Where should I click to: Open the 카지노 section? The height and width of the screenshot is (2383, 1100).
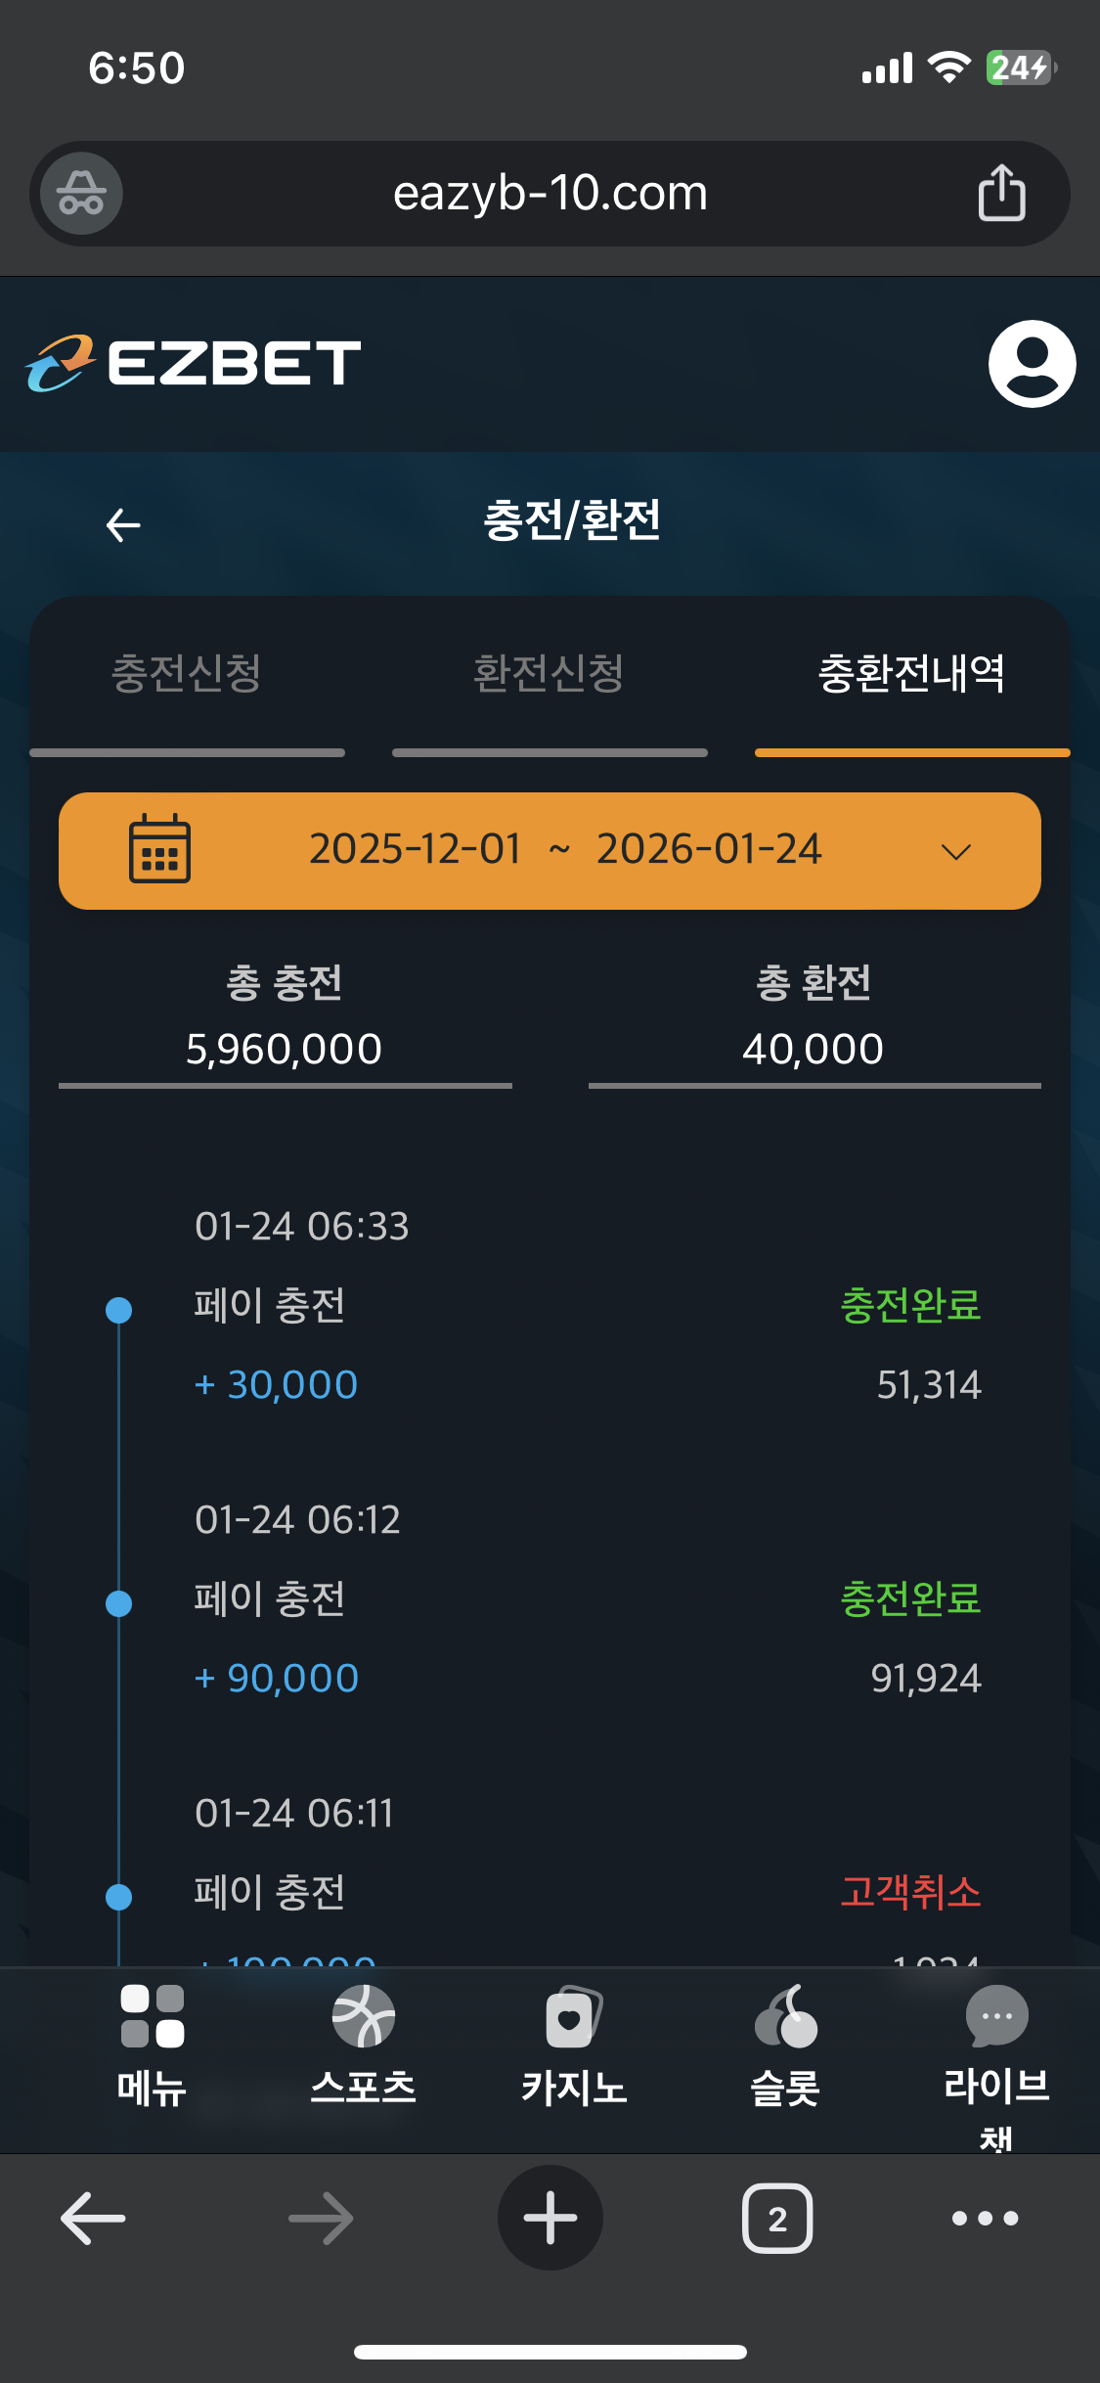click(574, 2017)
